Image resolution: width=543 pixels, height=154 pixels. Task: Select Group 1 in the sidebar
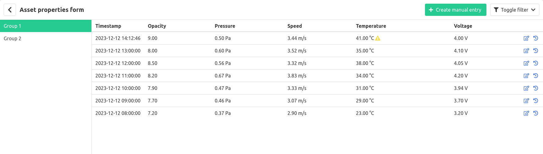coord(46,26)
